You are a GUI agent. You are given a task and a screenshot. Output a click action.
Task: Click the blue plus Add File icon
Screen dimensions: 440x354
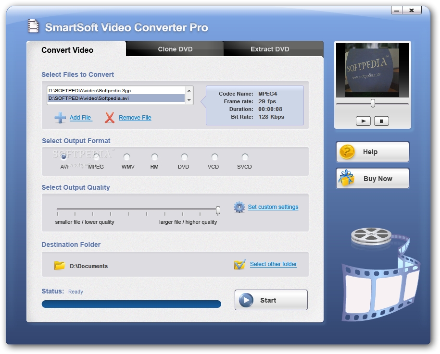60,118
